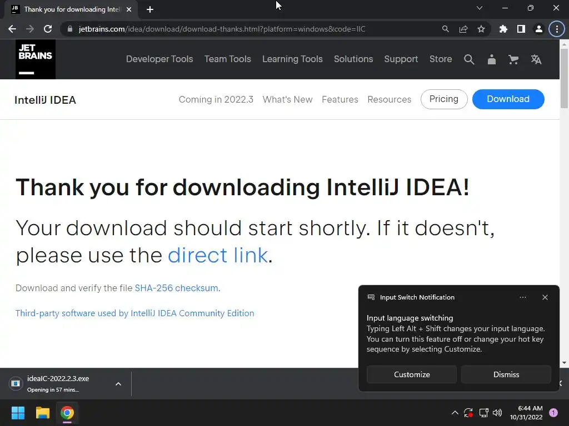Dismiss the Input Switch notification

coord(506,374)
